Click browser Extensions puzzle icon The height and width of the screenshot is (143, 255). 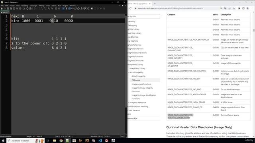[239, 8]
